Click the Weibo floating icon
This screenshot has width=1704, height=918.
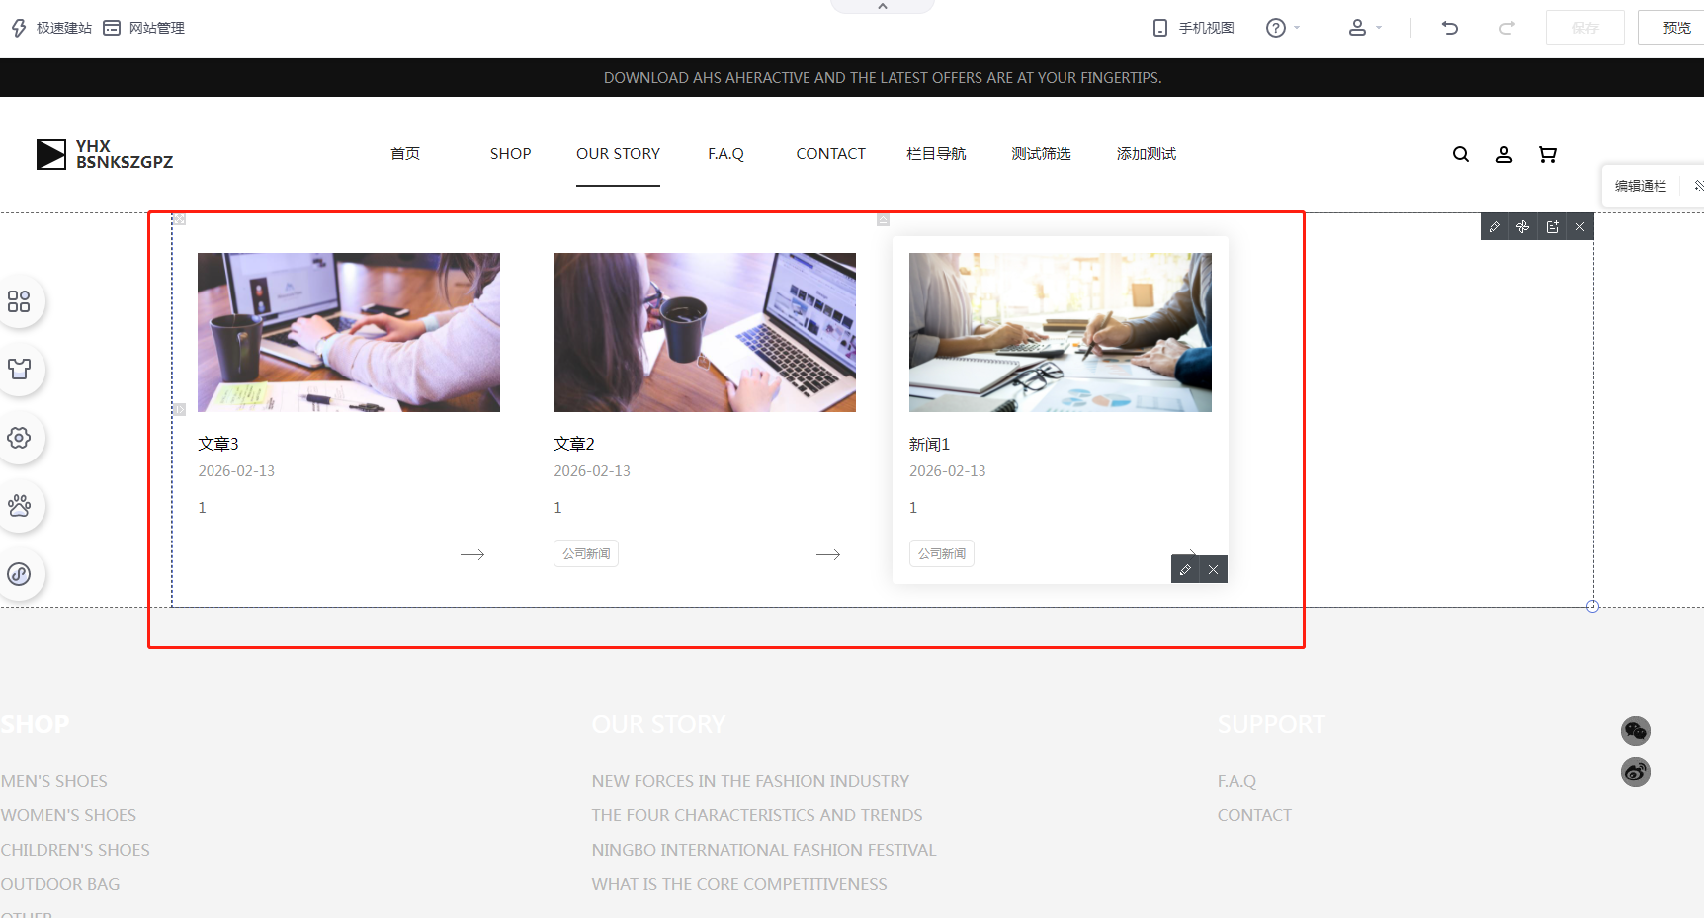[x=1636, y=772]
